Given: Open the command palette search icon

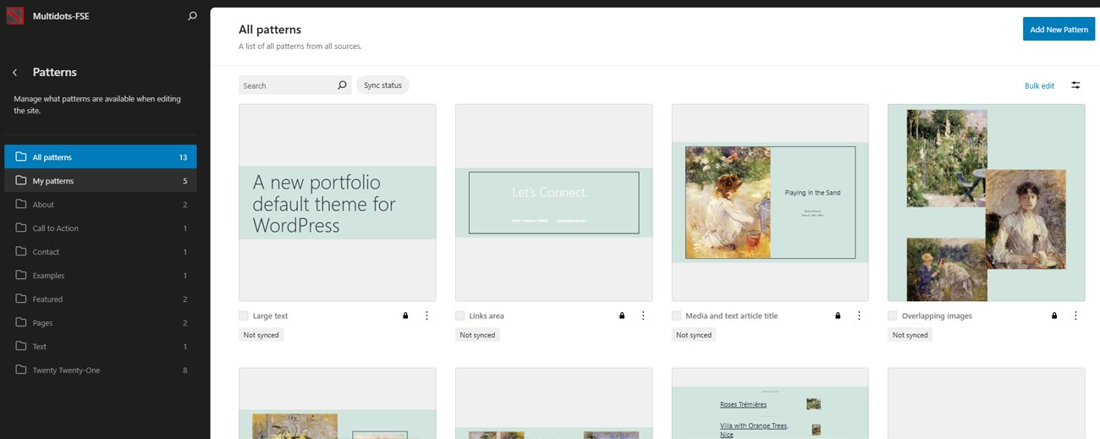Looking at the screenshot, I should coord(192,16).
